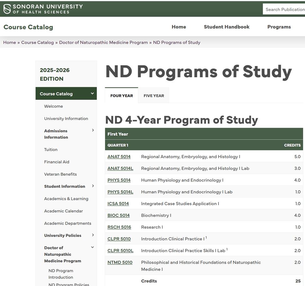Open course ICSA 5014 link
Screen dimensions: 305x286
118,203
